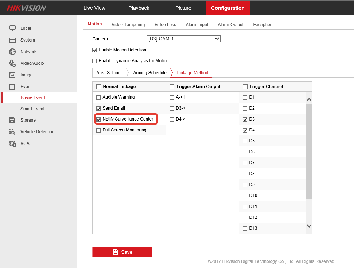This screenshot has height=268, width=354.
Task: Go to the Arming Schedule step
Action: click(x=149, y=73)
